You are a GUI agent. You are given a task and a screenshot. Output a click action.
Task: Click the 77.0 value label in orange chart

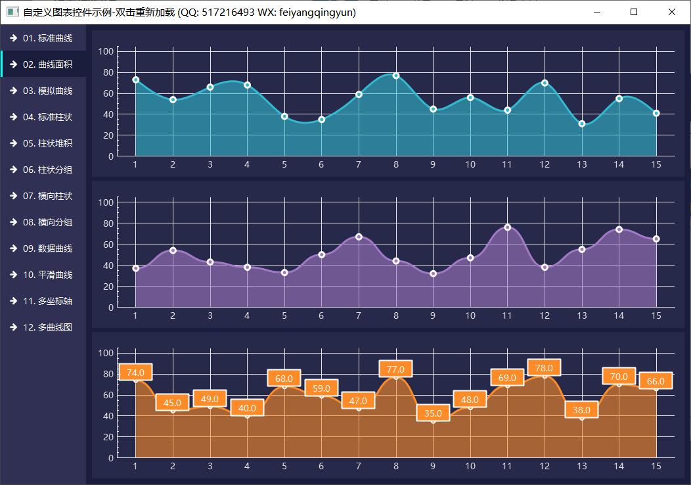pos(395,369)
